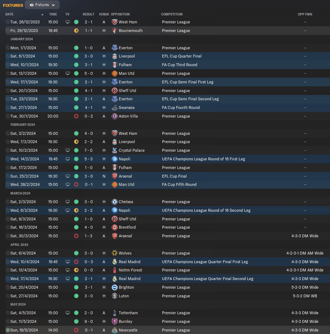Click Arsenal crest in the EFL Cup Final row
330x334 pixels.
[114, 176]
